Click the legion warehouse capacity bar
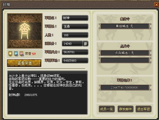The height and width of the screenshot is (120, 159). click(x=125, y=87)
